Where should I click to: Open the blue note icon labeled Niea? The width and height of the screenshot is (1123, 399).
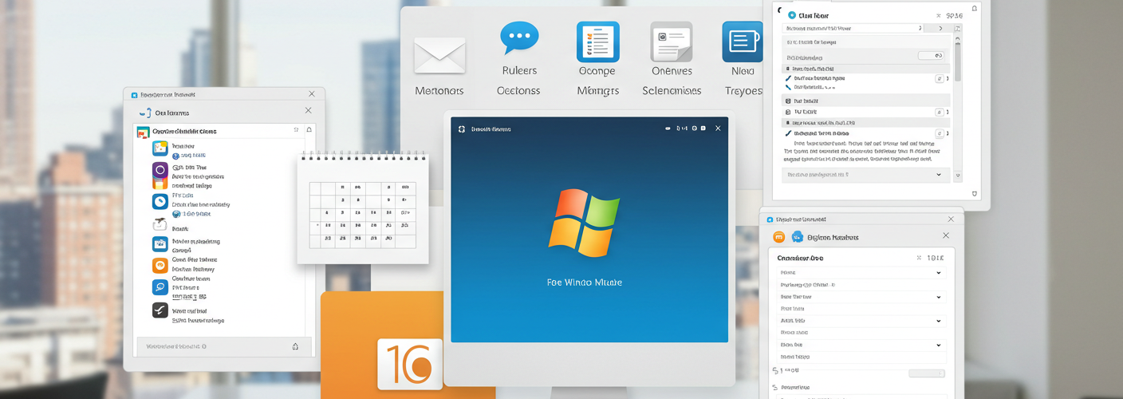click(743, 41)
